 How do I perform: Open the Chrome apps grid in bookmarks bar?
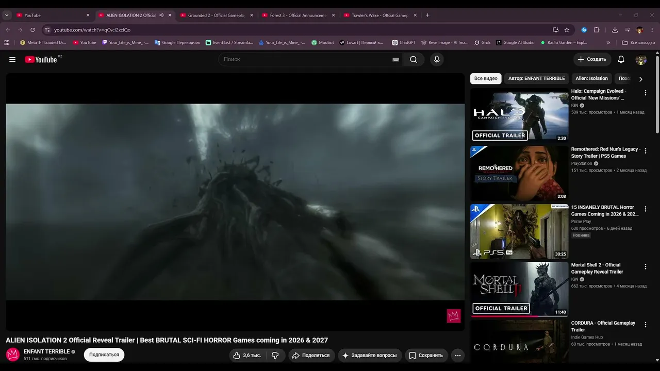click(7, 43)
